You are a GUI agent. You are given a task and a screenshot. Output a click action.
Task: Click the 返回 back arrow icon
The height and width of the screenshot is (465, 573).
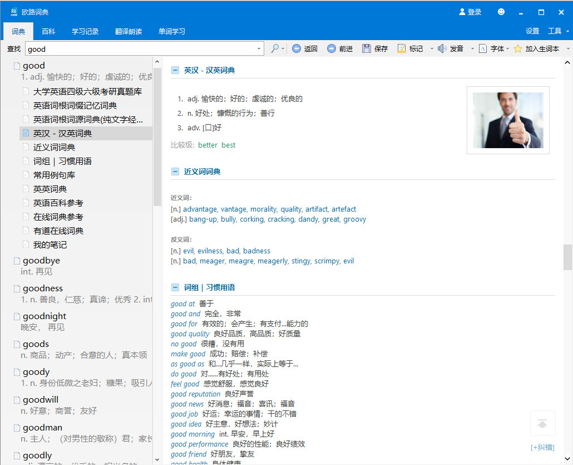click(x=297, y=48)
